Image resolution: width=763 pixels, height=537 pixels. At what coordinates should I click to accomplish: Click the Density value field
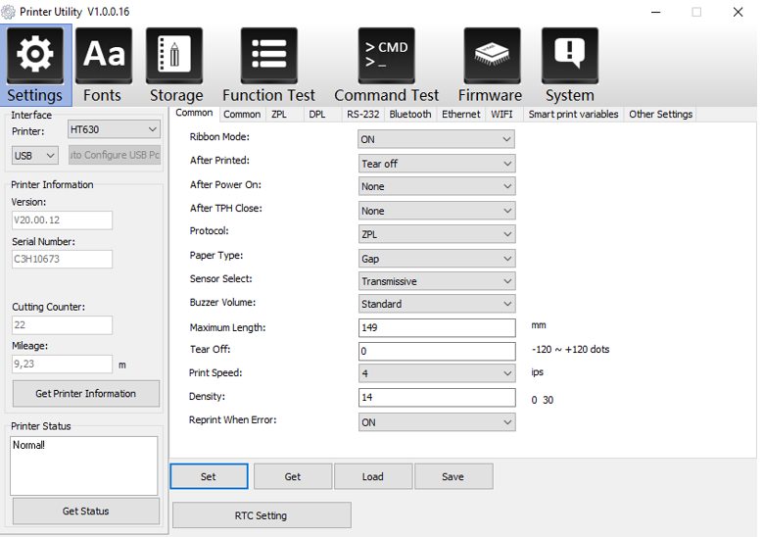click(436, 398)
